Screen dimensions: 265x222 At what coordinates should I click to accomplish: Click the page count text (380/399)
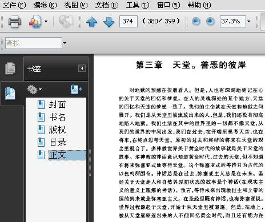(x=161, y=21)
